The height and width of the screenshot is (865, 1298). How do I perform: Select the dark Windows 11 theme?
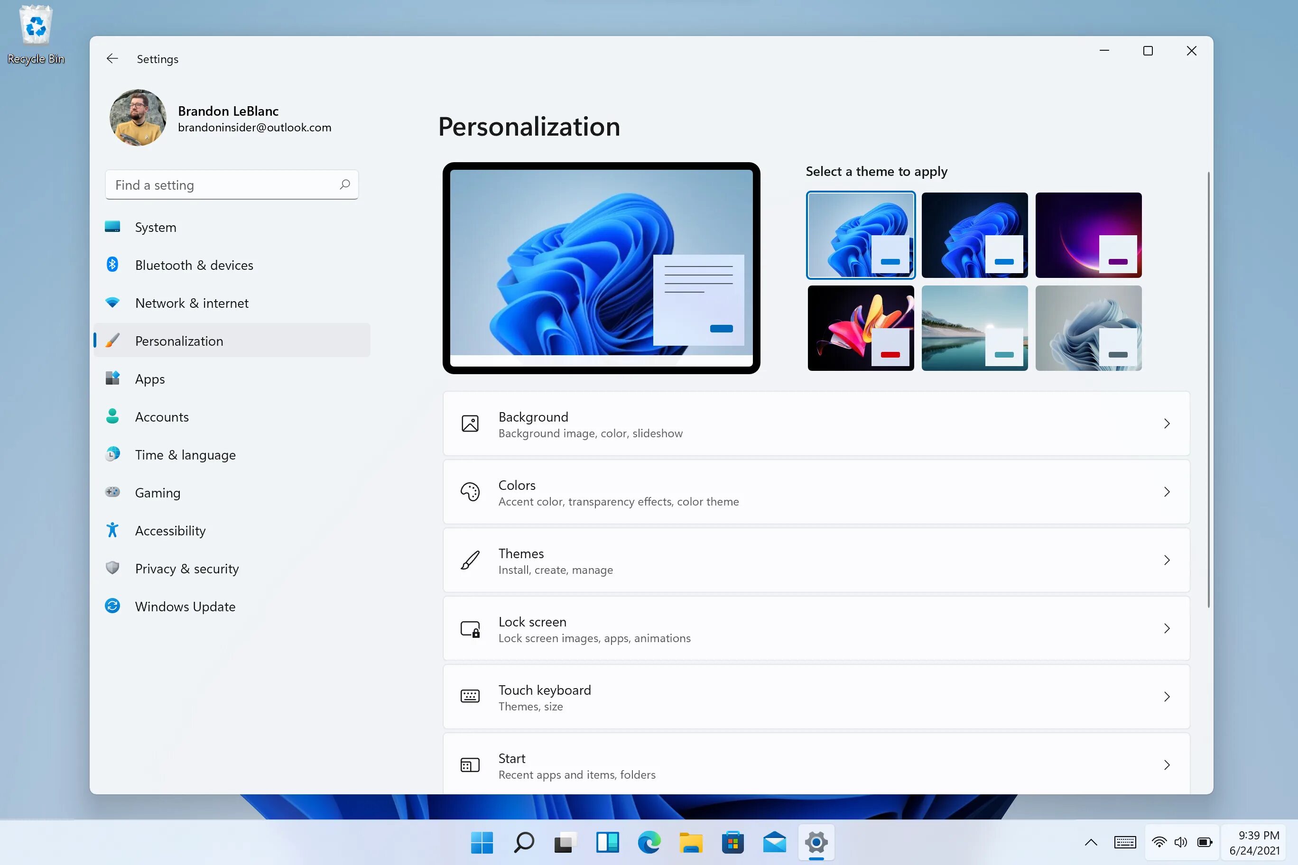(974, 235)
